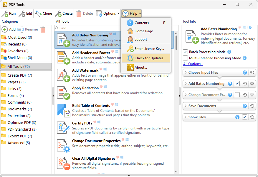
Task: Reset the Choose Input Files step
Action: point(252,73)
